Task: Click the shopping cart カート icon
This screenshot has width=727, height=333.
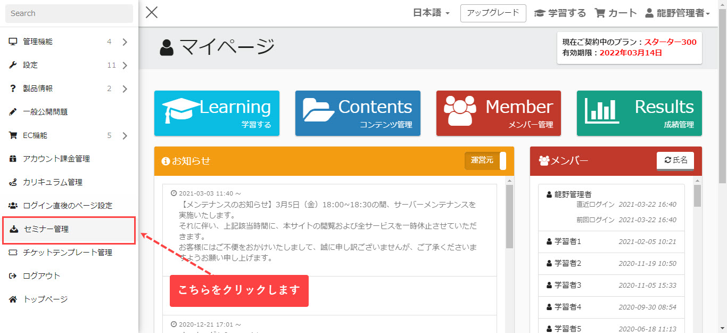Action: coord(600,13)
